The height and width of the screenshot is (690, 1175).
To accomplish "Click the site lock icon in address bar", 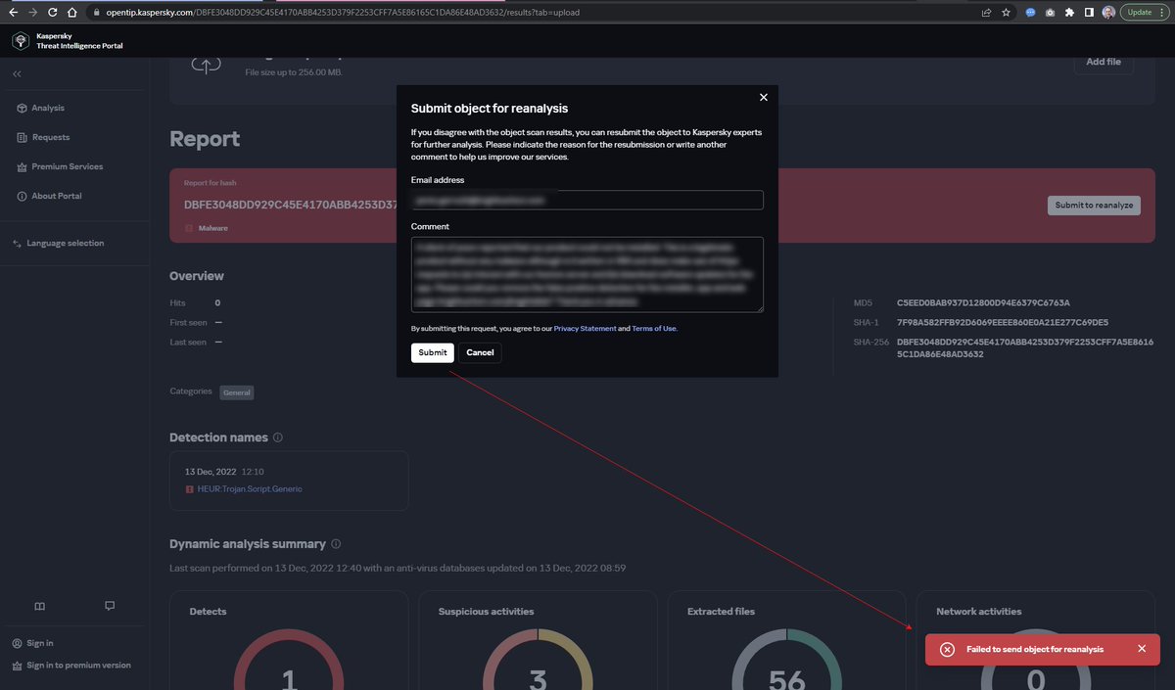I will (96, 13).
